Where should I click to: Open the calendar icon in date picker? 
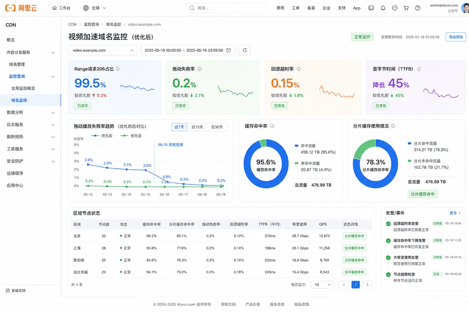tap(228, 50)
